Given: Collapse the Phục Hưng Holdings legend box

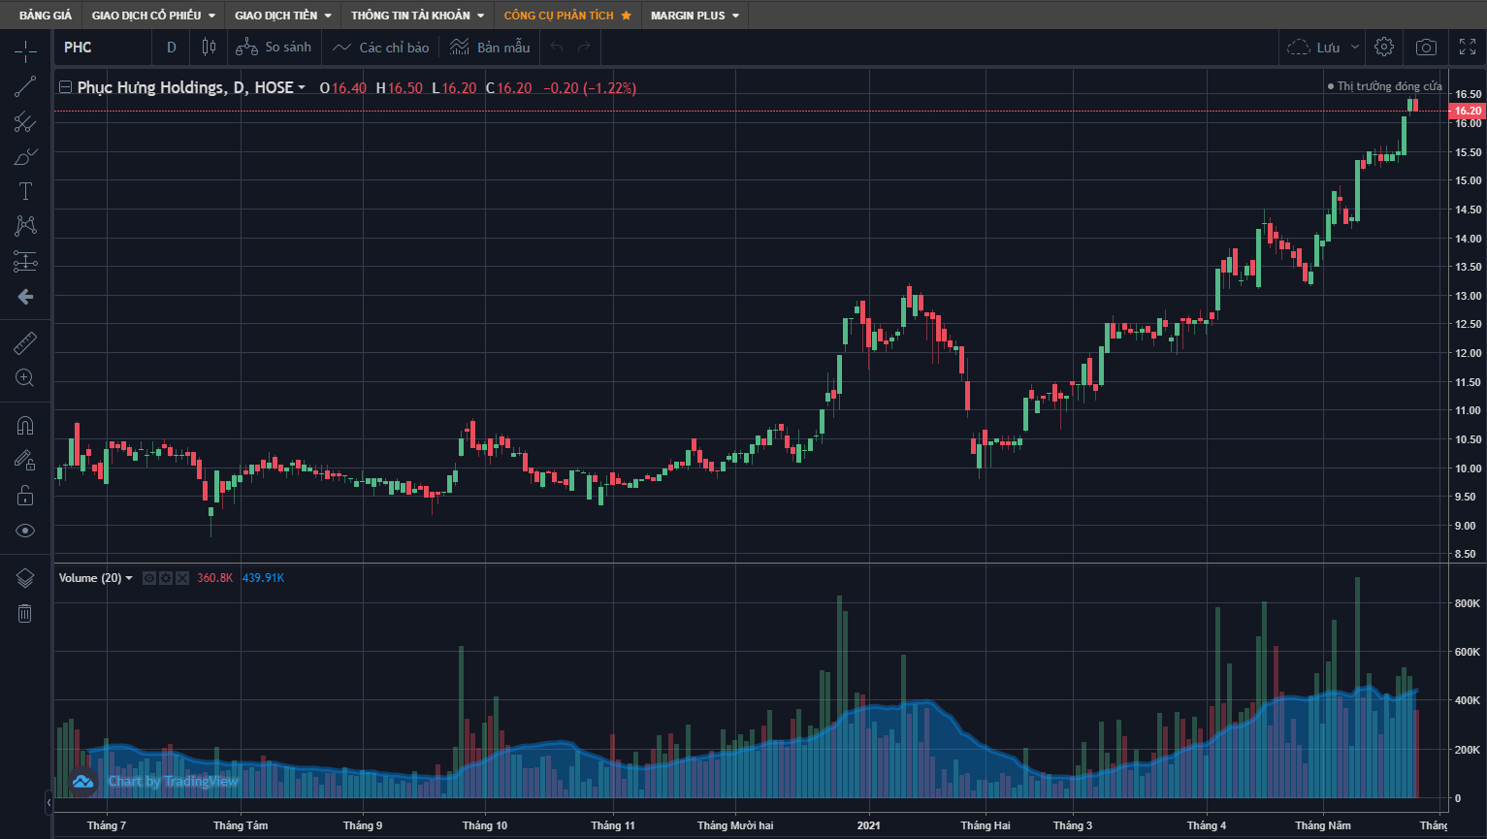Looking at the screenshot, I should click(65, 87).
